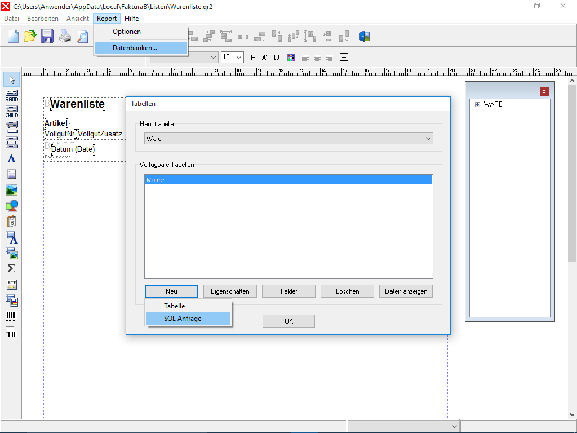Click the Report menu

tap(106, 19)
